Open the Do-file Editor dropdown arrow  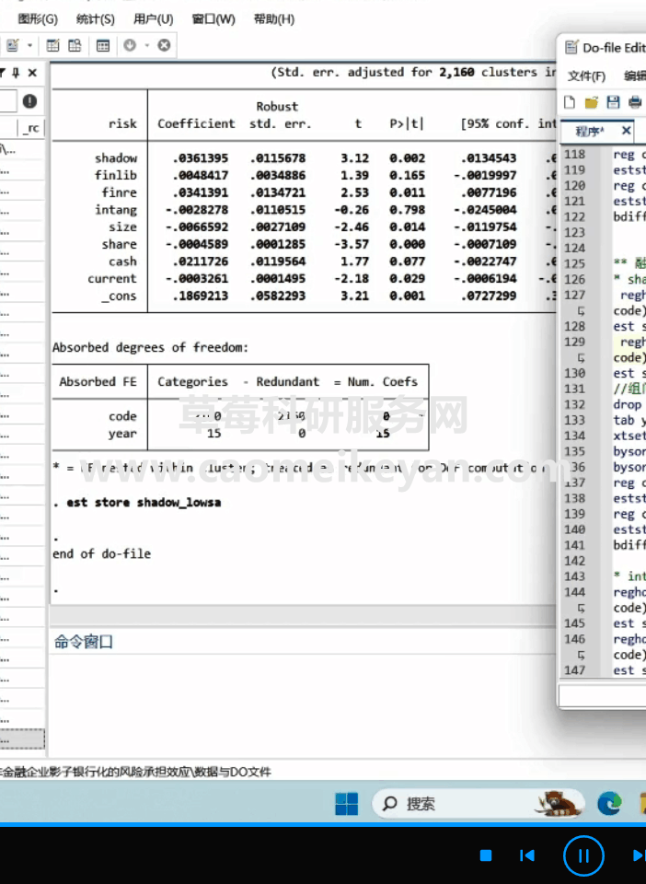(x=29, y=45)
